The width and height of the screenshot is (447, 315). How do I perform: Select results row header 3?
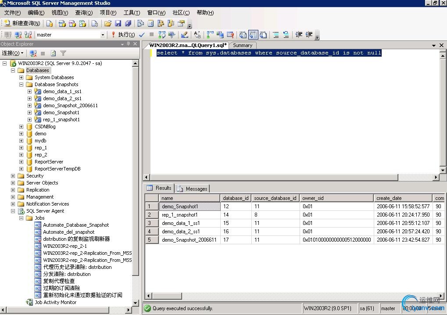tap(152, 223)
